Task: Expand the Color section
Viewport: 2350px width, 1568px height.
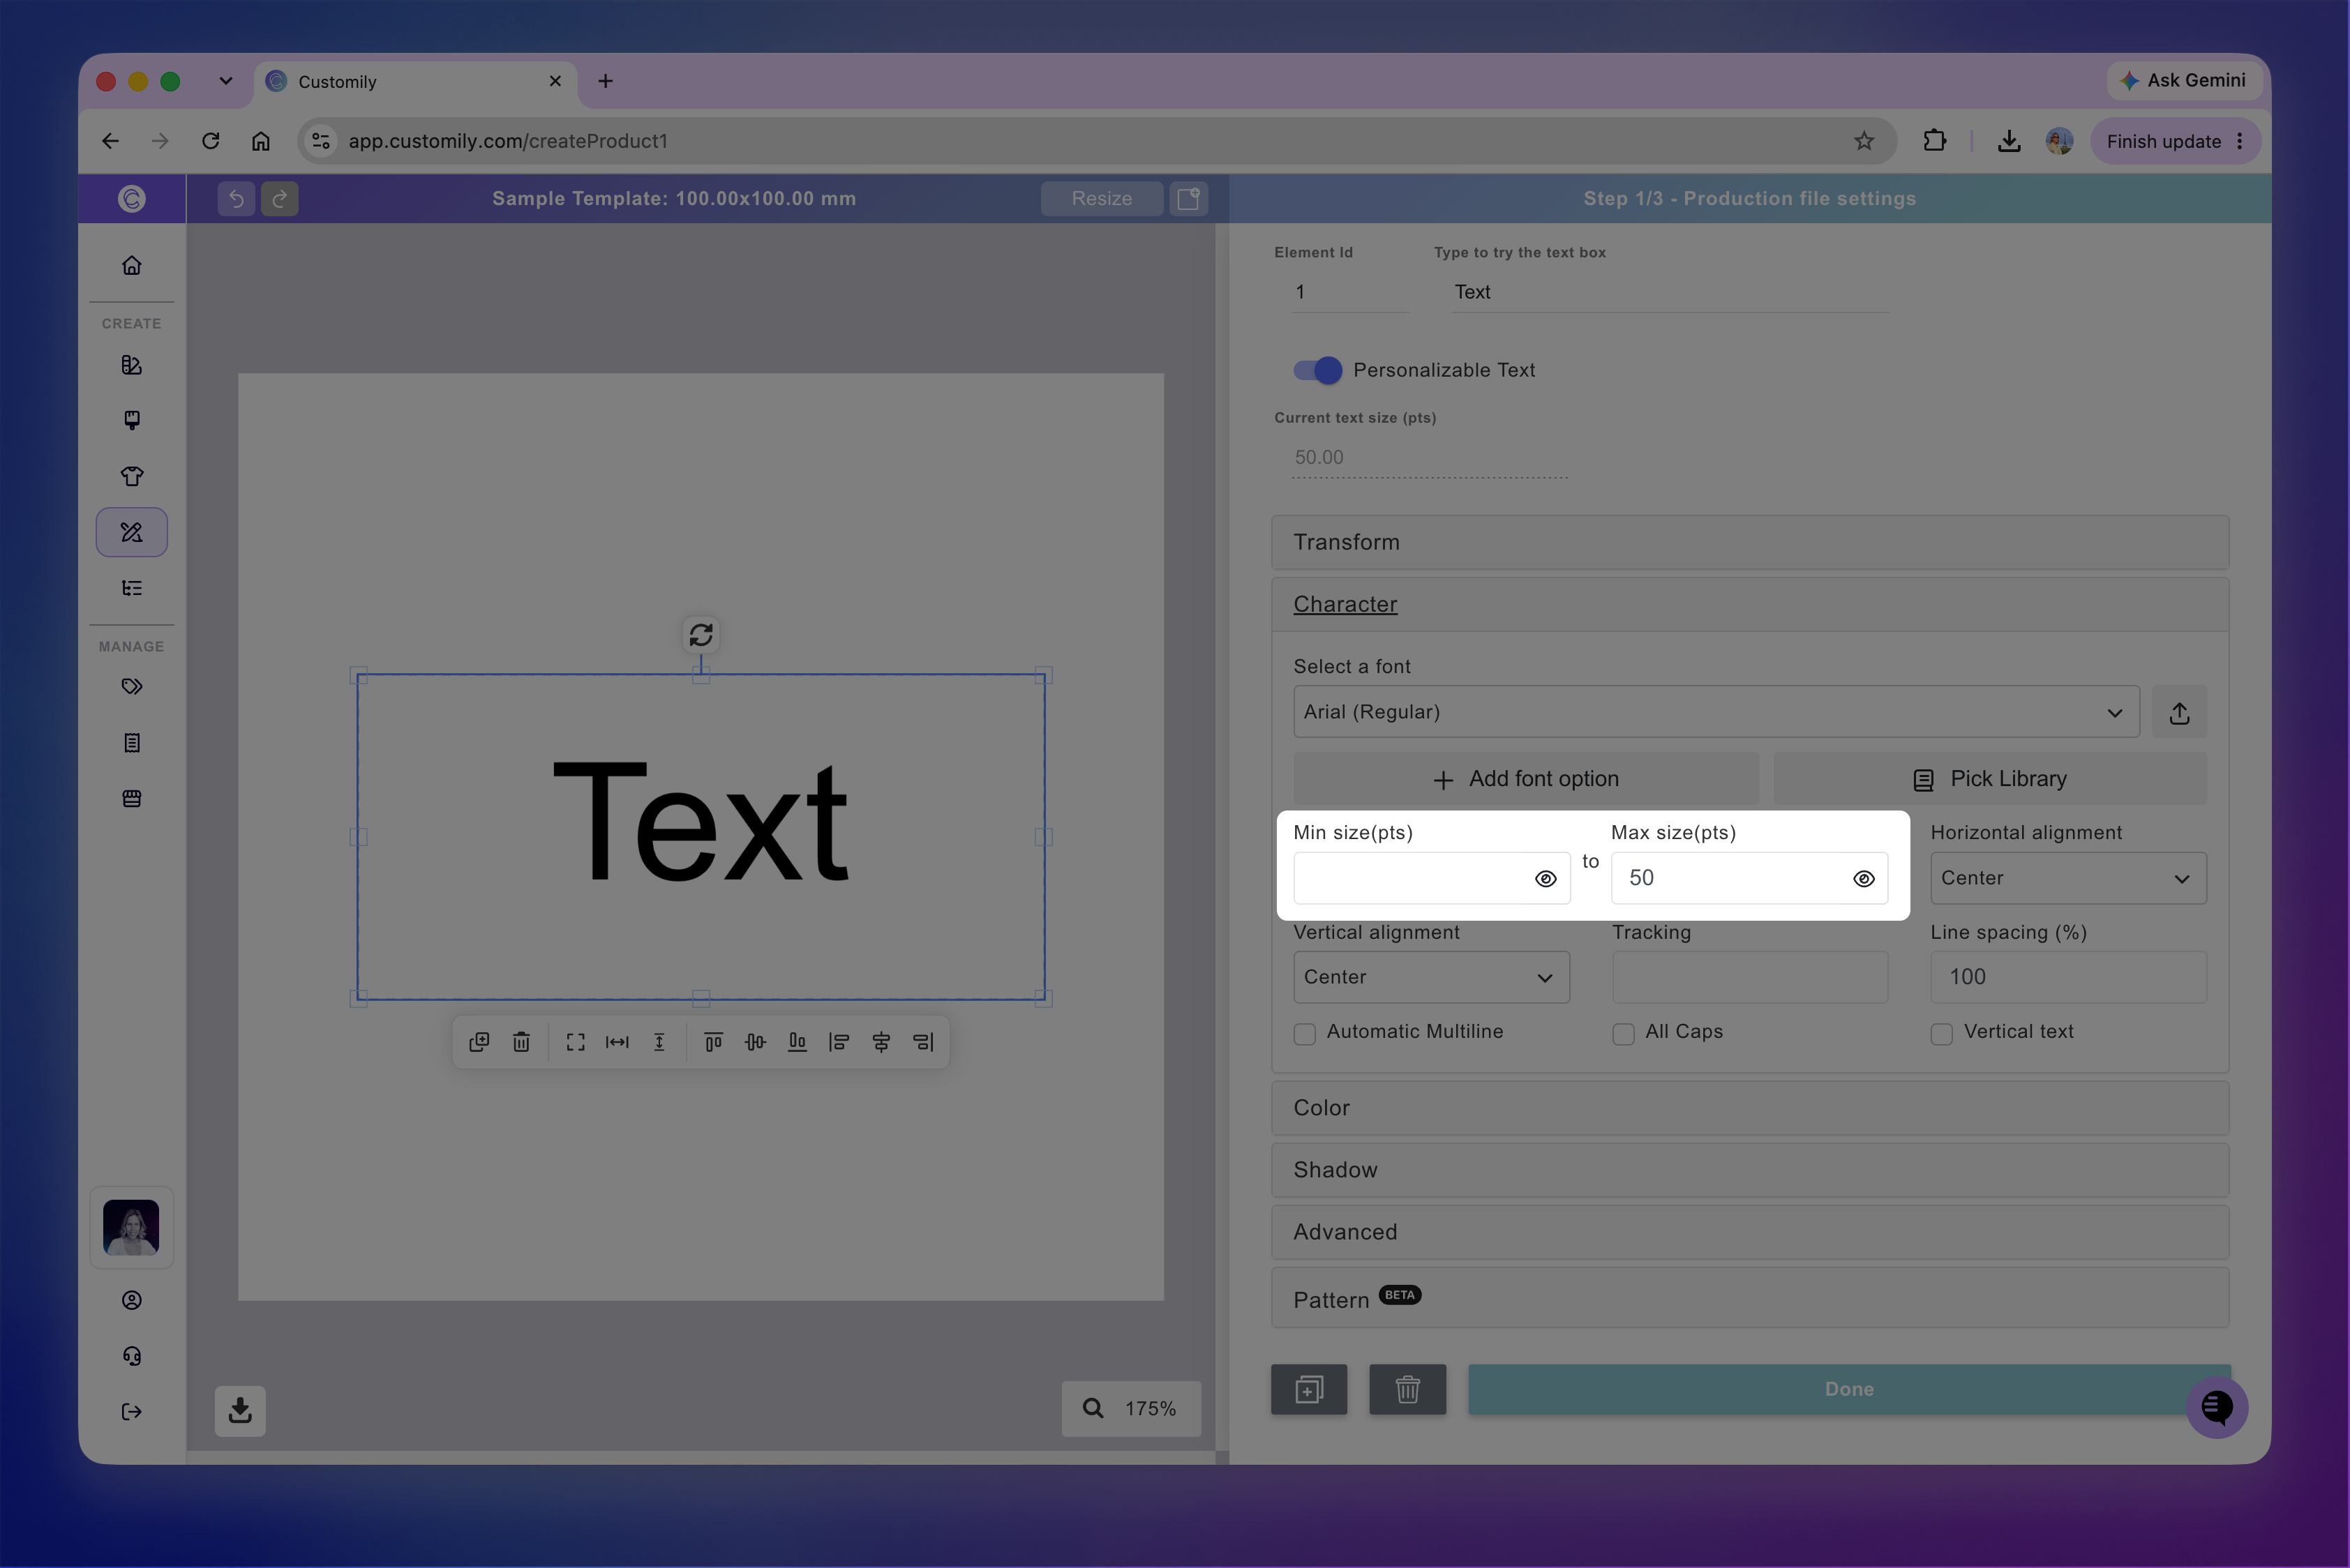Action: [x=1750, y=1108]
